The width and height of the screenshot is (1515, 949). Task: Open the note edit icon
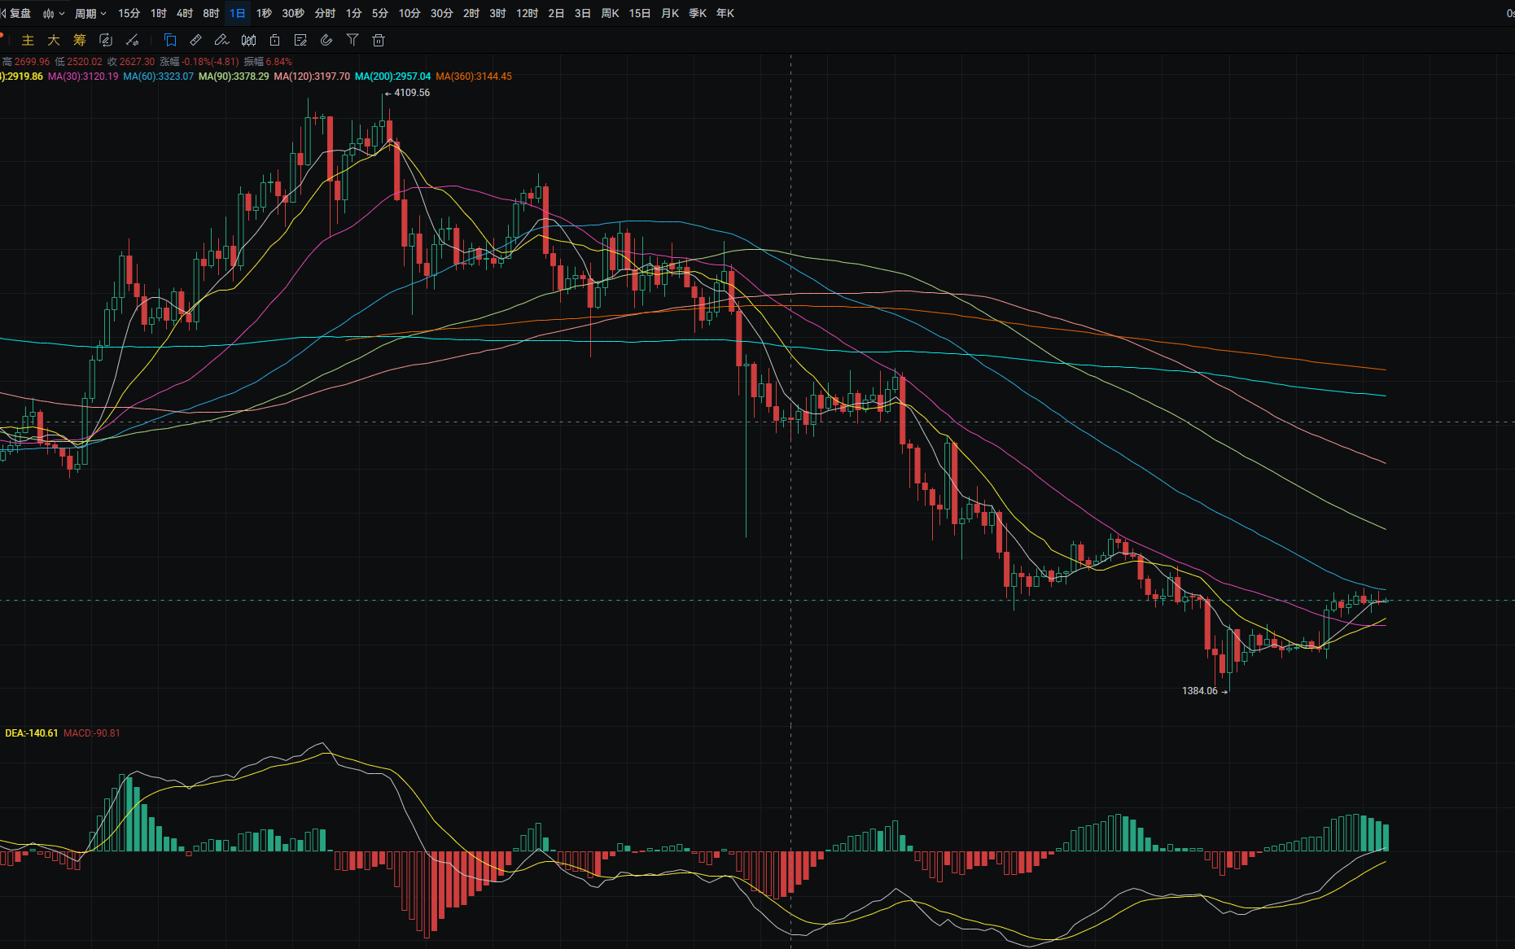point(300,40)
